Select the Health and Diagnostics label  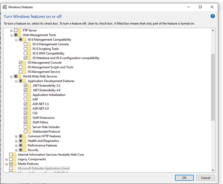[43, 141]
